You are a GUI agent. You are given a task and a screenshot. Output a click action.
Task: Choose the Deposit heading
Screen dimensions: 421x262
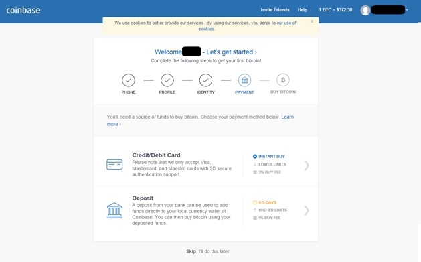[143, 198]
